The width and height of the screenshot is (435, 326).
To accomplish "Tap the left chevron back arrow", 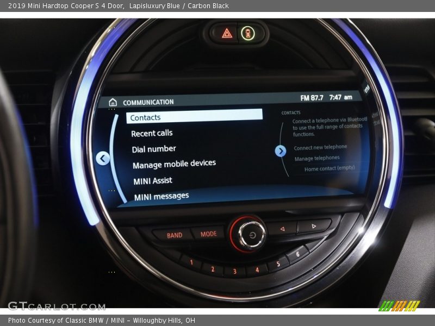I will pyautogui.click(x=103, y=158).
